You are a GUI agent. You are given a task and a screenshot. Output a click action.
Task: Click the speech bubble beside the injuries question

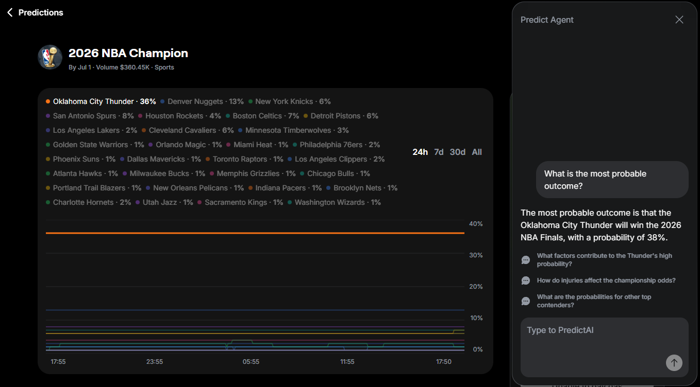point(526,280)
